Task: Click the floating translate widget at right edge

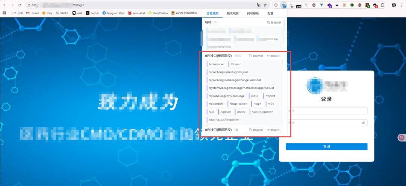Action: click(x=401, y=138)
